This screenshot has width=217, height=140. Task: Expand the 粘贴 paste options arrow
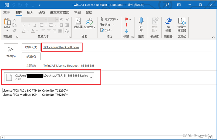(x=7, y=30)
